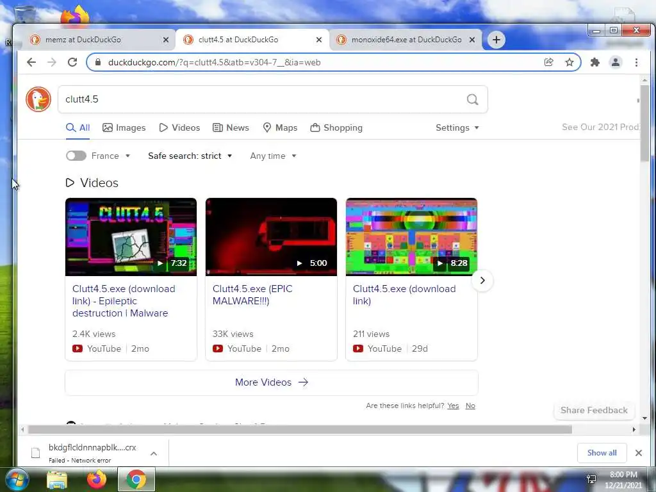656x492 pixels.
Task: Click the vertical scrollbar thumb
Action: pos(644,122)
